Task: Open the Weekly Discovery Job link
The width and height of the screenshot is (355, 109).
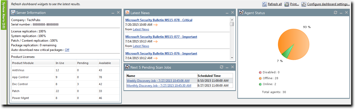Action: point(158,81)
